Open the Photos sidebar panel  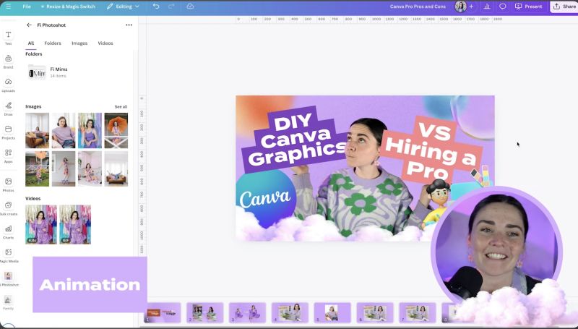tap(8, 184)
